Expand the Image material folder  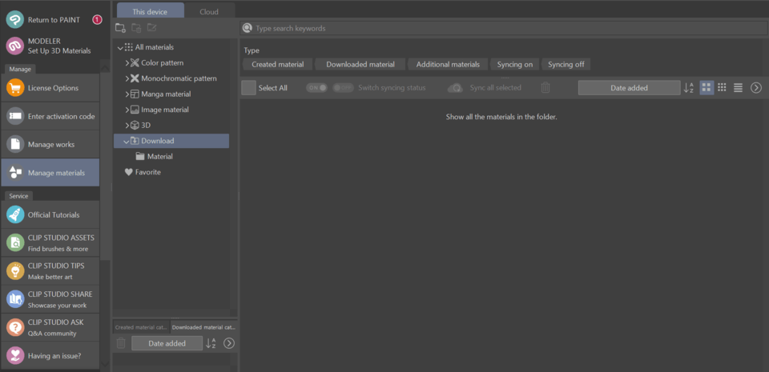pos(127,110)
